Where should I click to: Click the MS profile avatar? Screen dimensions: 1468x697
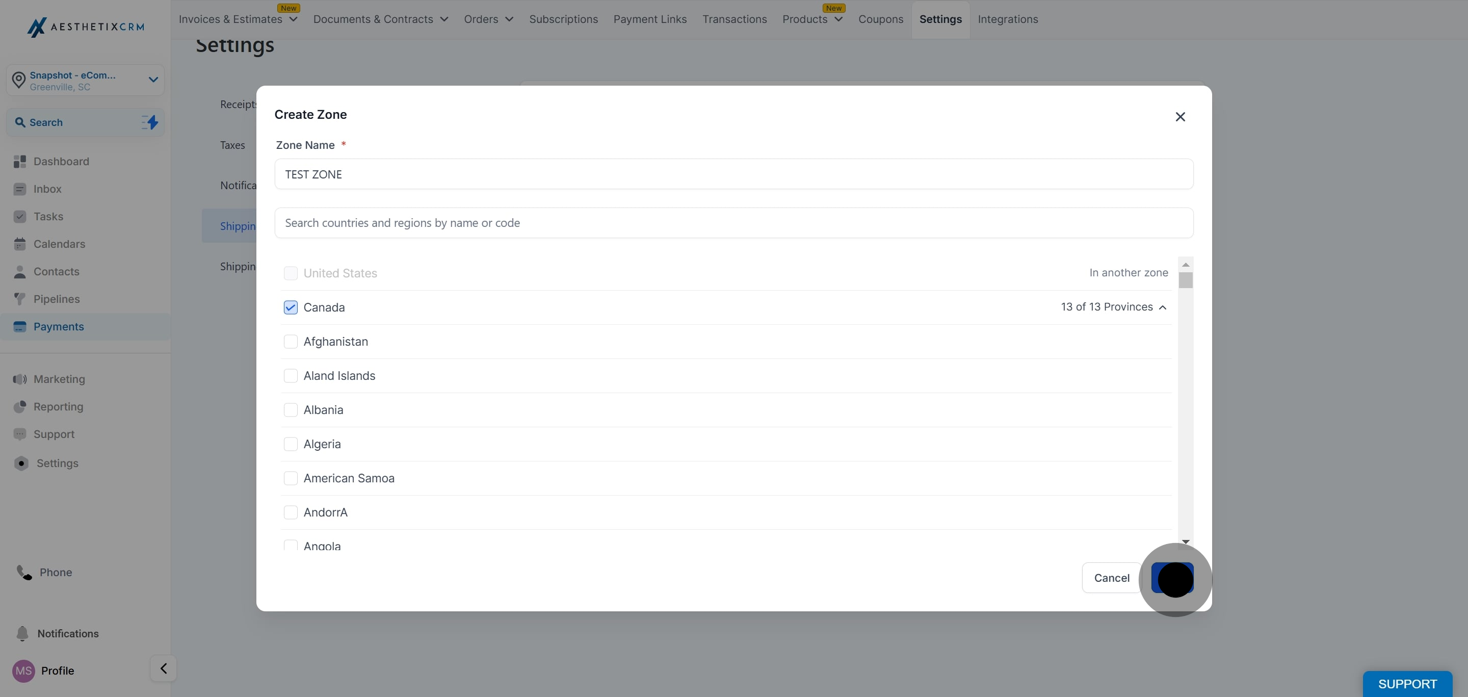tap(23, 671)
